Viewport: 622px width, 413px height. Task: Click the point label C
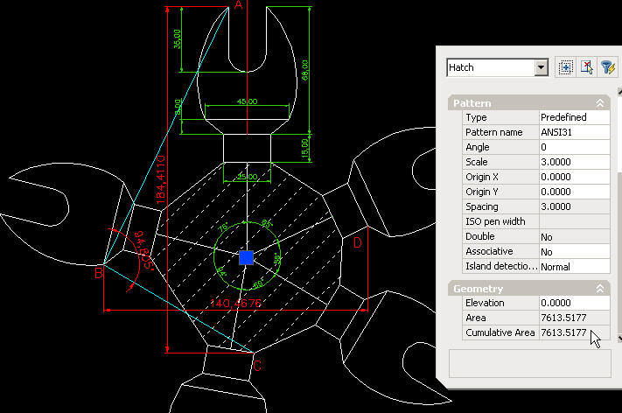pyautogui.click(x=257, y=366)
